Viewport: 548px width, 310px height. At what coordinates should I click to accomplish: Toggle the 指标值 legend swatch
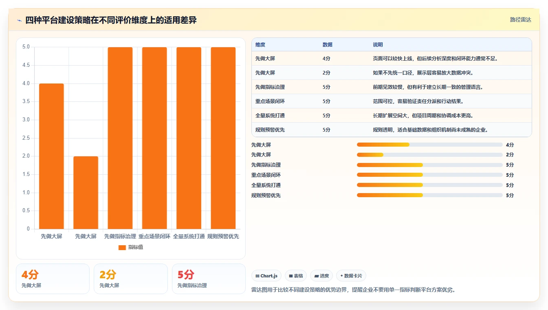pyautogui.click(x=122, y=247)
